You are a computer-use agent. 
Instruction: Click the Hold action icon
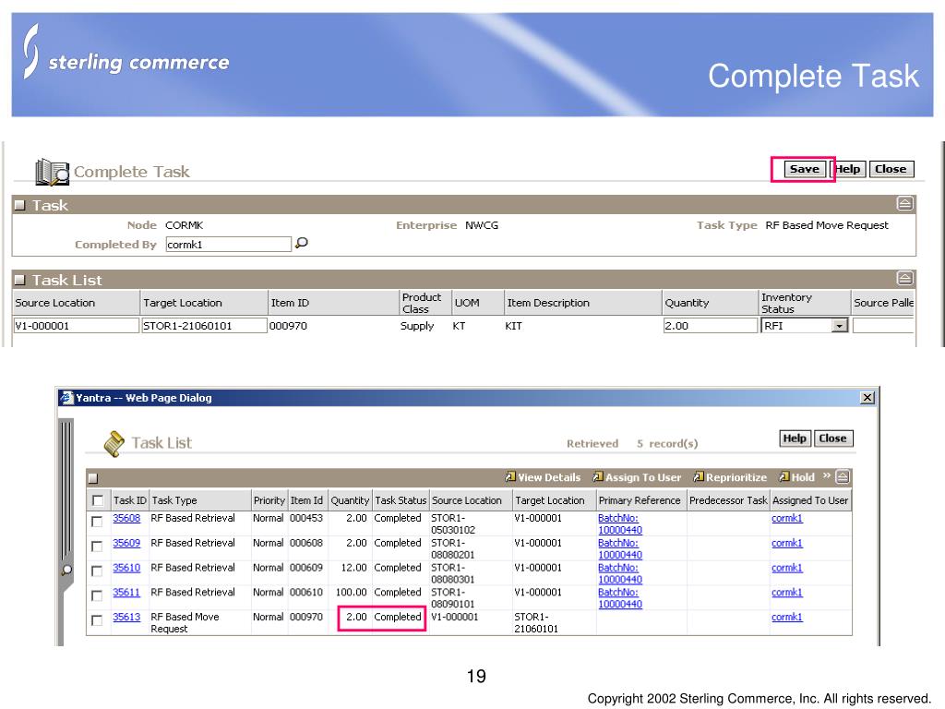[x=784, y=477]
